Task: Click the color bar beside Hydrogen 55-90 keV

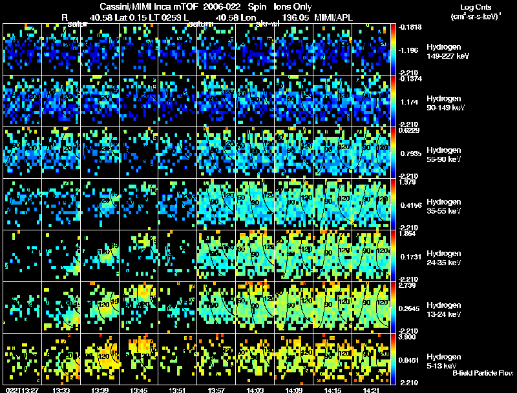Action: (393, 153)
